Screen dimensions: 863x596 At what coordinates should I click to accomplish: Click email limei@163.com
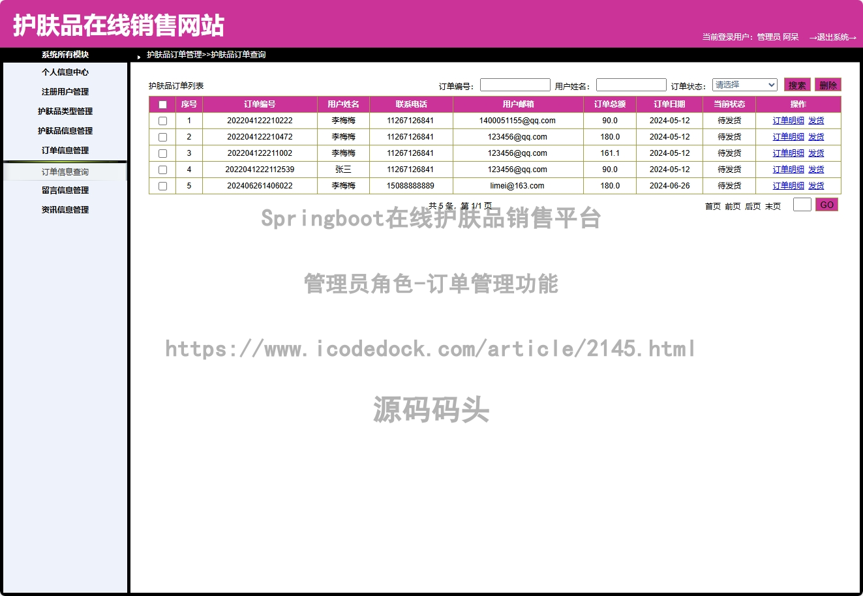(517, 186)
